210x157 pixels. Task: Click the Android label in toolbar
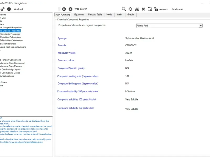tap(18, 9)
